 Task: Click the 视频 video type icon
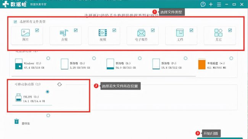[x=103, y=33]
